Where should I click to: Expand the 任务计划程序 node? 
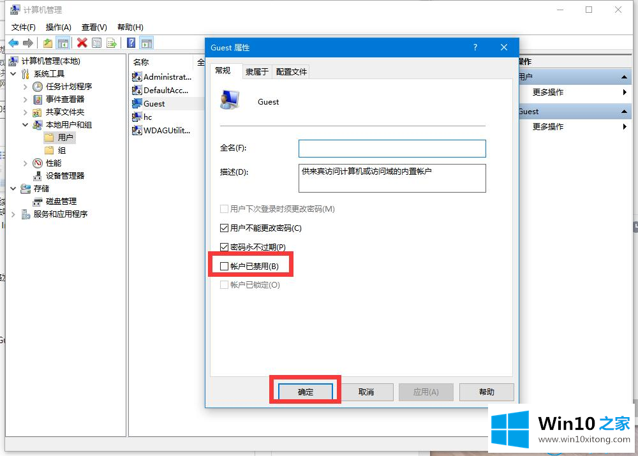tap(26, 87)
